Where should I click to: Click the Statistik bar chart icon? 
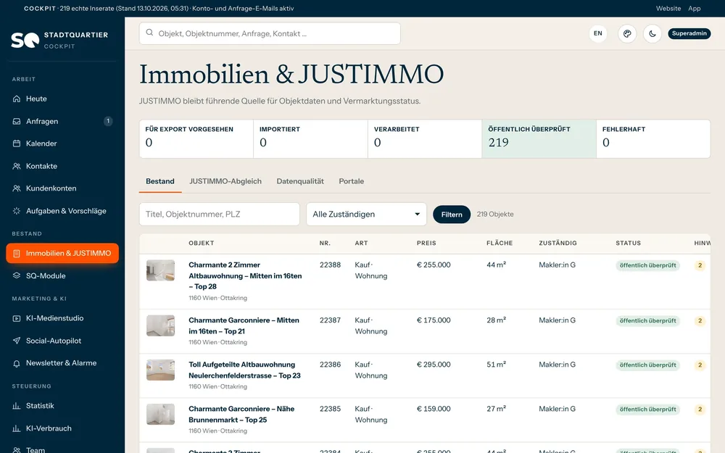click(17, 406)
